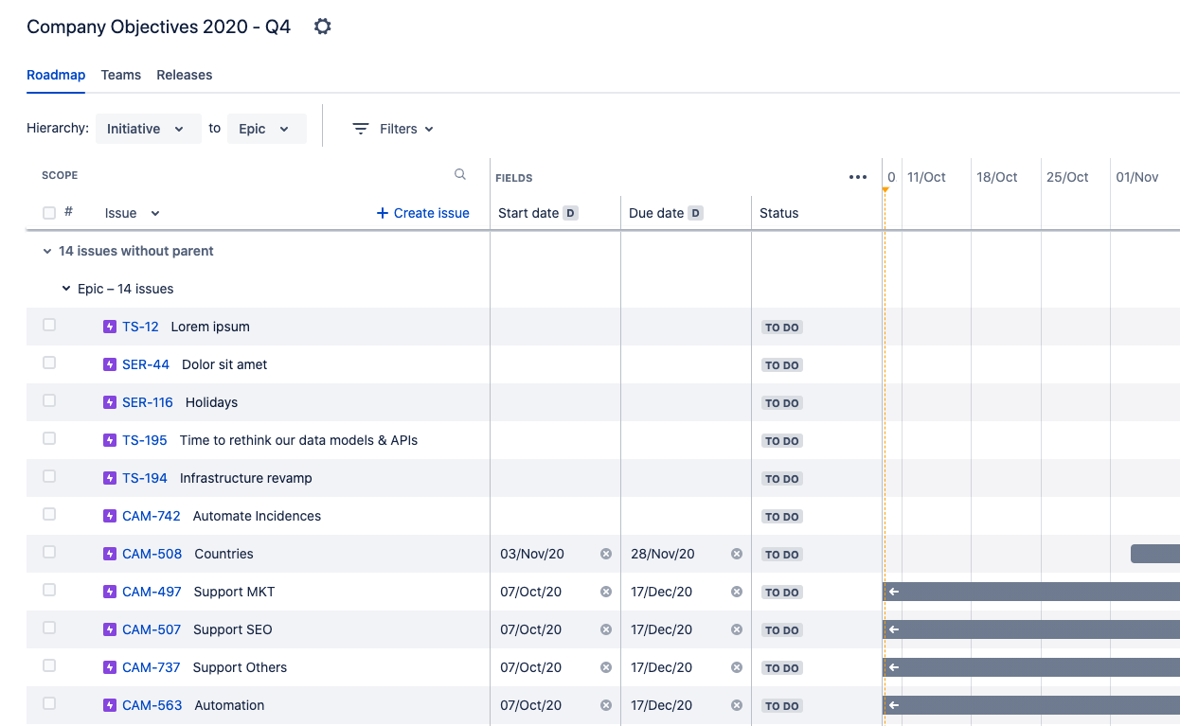Clear due date for CAM-497 Support MKT

[737, 592]
